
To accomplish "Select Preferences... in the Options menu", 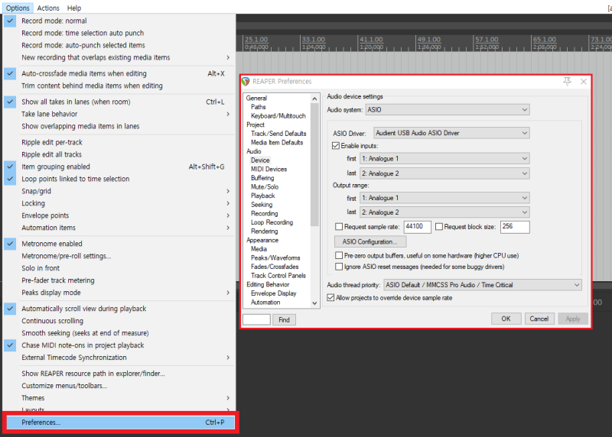I will [120, 422].
